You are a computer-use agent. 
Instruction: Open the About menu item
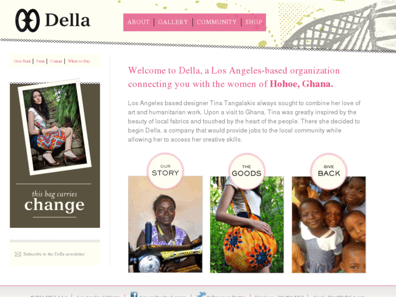pos(138,22)
